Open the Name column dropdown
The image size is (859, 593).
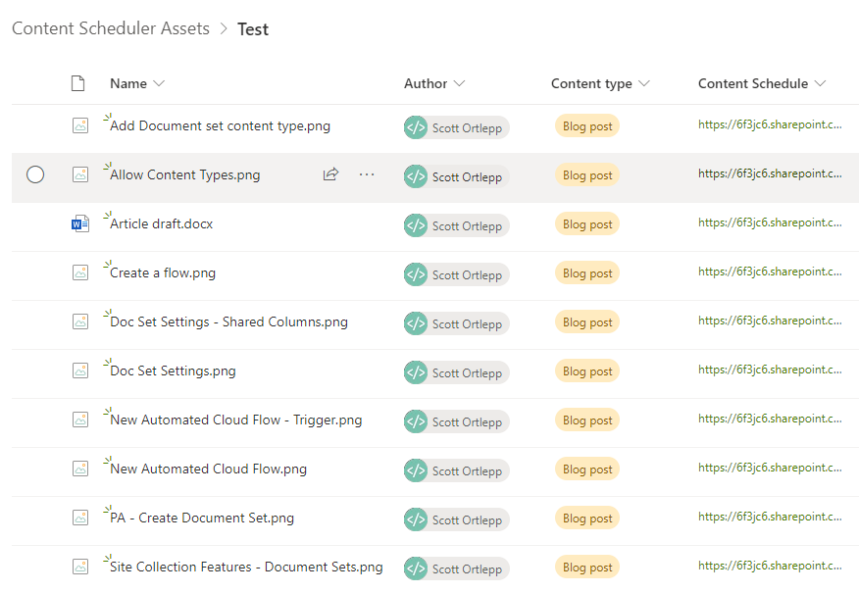(x=159, y=83)
